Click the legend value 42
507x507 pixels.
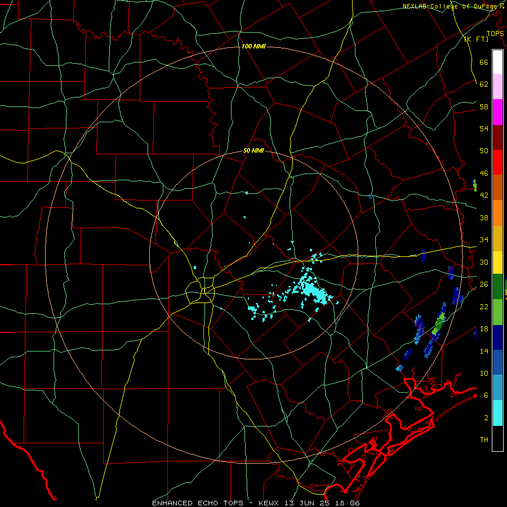point(484,195)
